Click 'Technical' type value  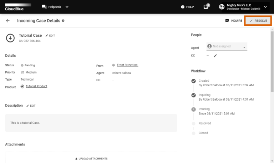[x=27, y=79]
